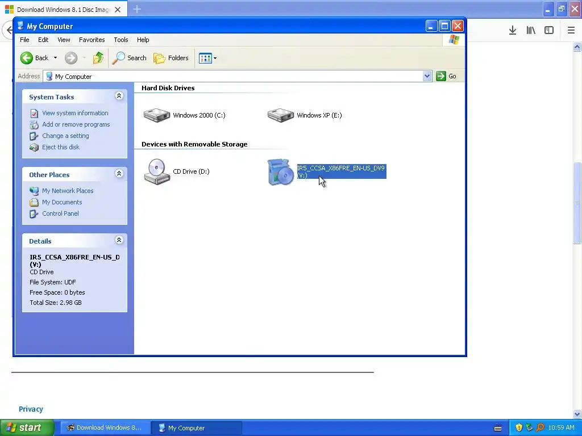Viewport: 582px width, 436px height.
Task: Click the Control Panel sidebar icon
Action: 34,213
